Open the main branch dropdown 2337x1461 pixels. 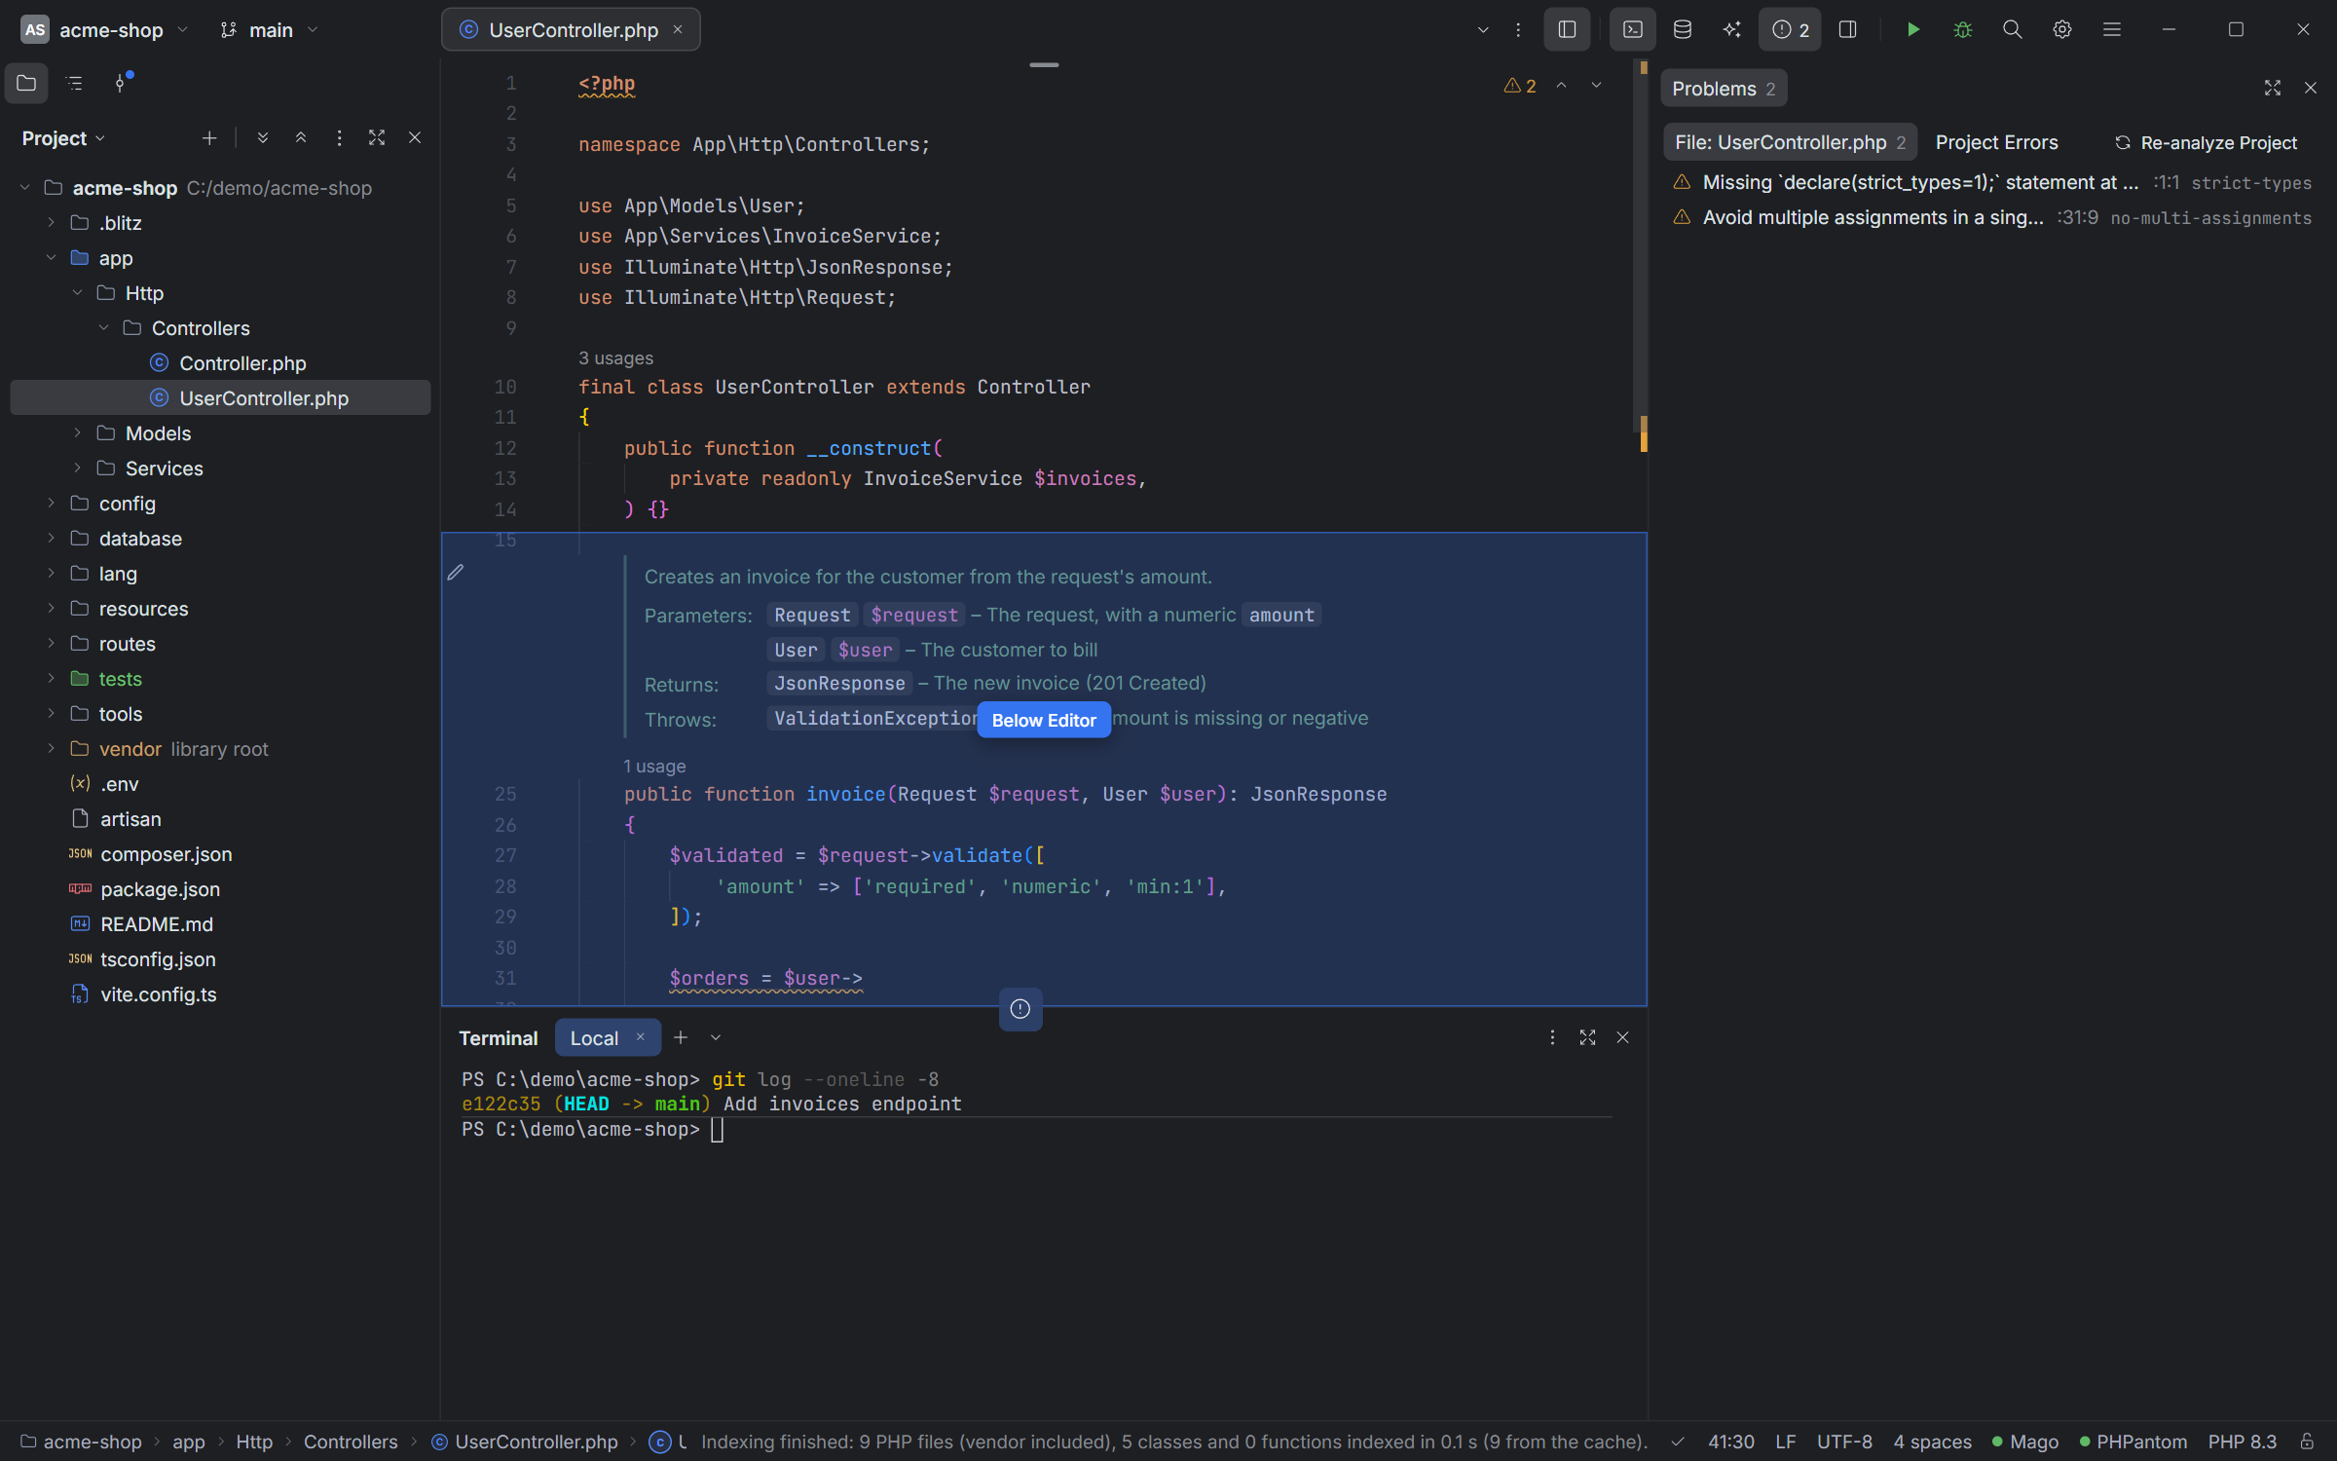270,30
